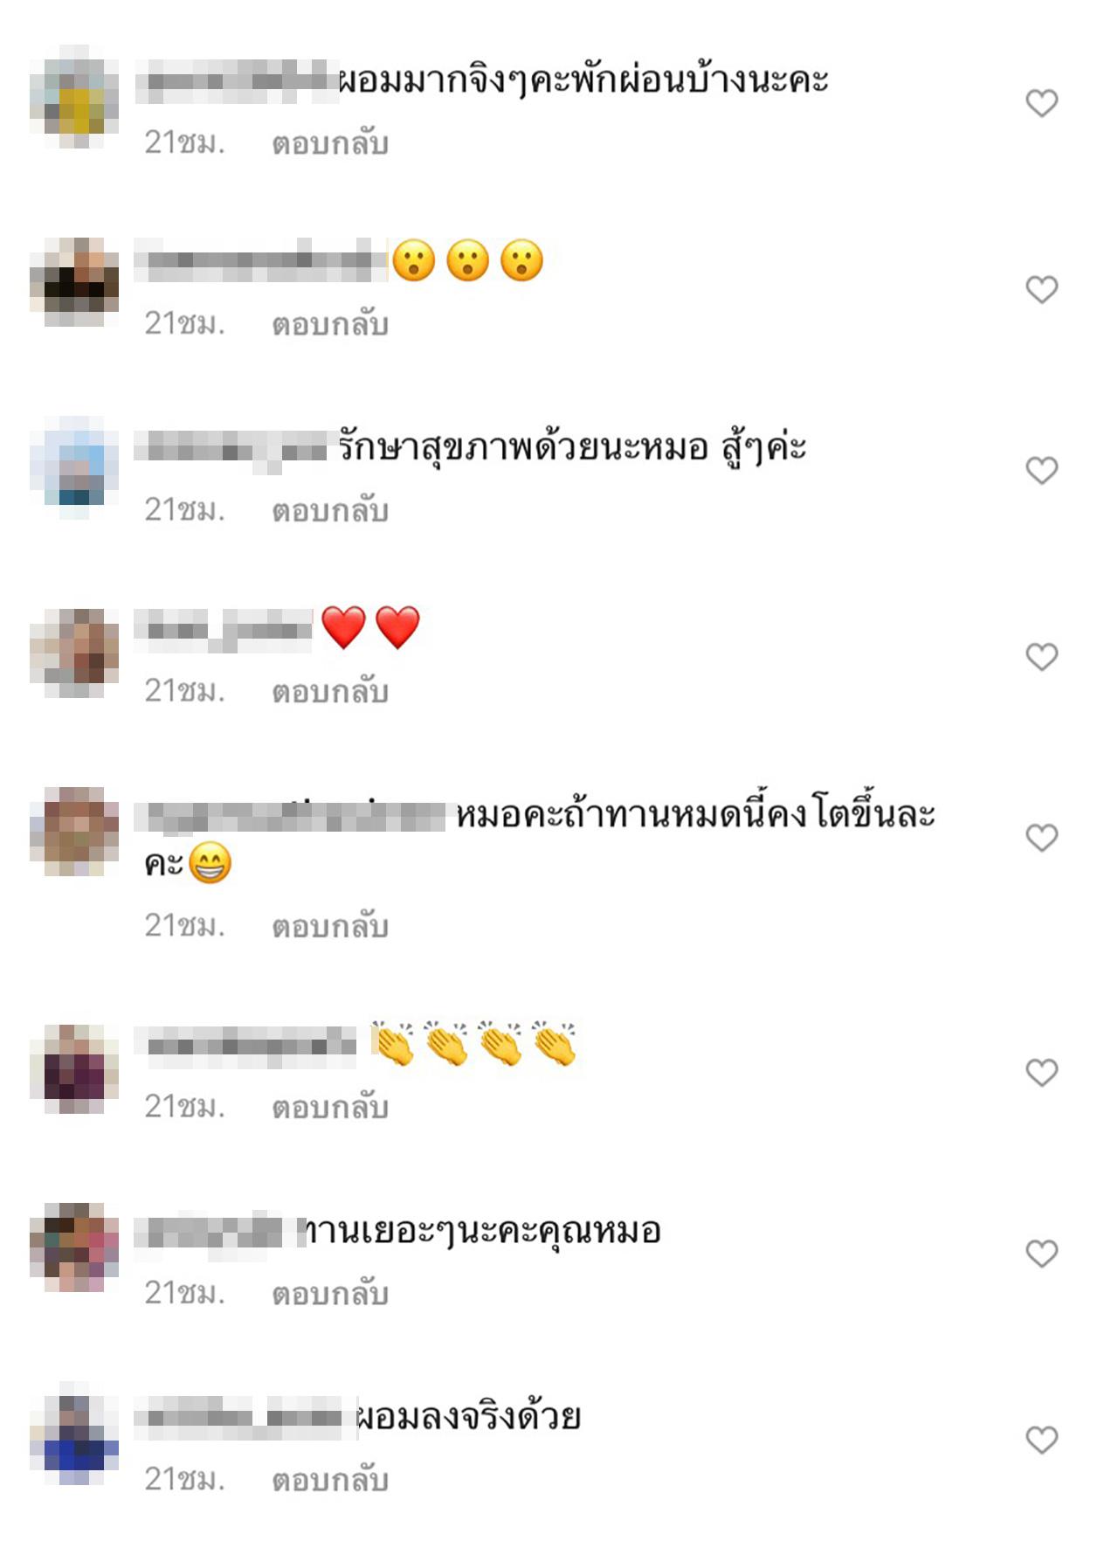Tap ตอบกลับ under ผอมลงจริงด้วย comment
Image resolution: width=1118 pixels, height=1541 pixels.
330,1480
